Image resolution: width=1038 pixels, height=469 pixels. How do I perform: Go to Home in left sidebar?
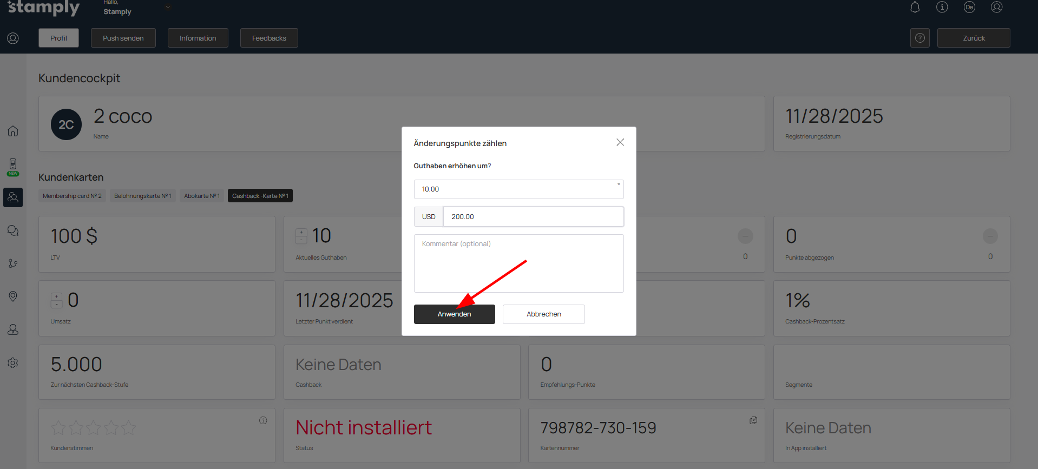13,131
